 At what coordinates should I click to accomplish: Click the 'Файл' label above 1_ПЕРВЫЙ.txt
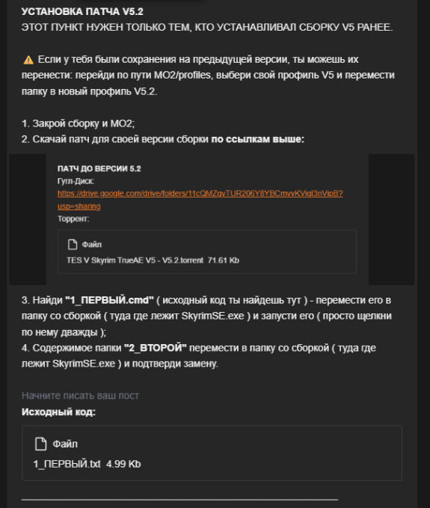(65, 444)
